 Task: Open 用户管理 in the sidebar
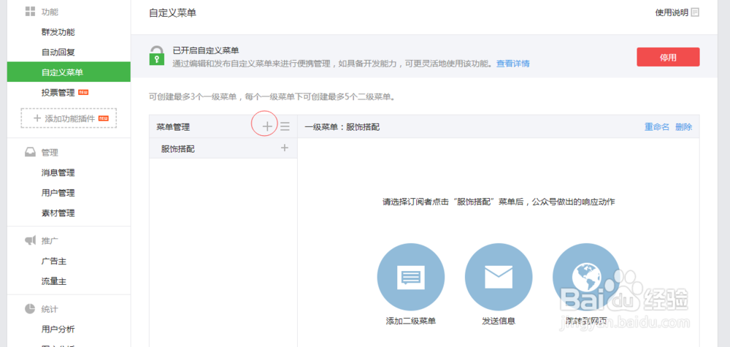[58, 193]
